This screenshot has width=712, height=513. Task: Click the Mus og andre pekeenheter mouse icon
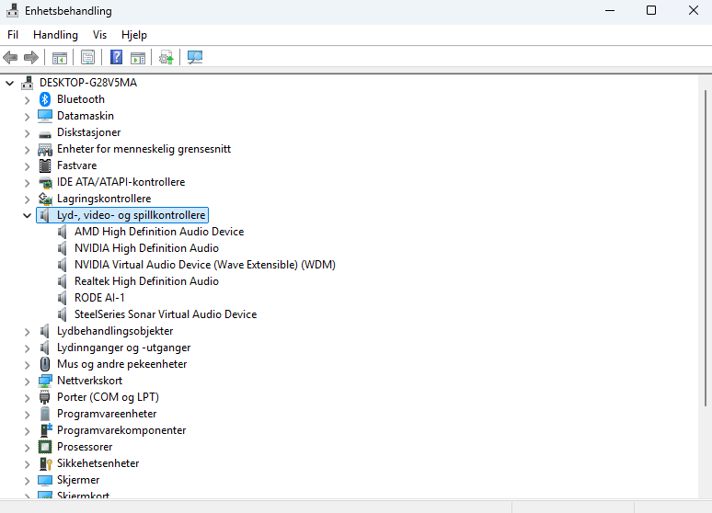click(44, 364)
